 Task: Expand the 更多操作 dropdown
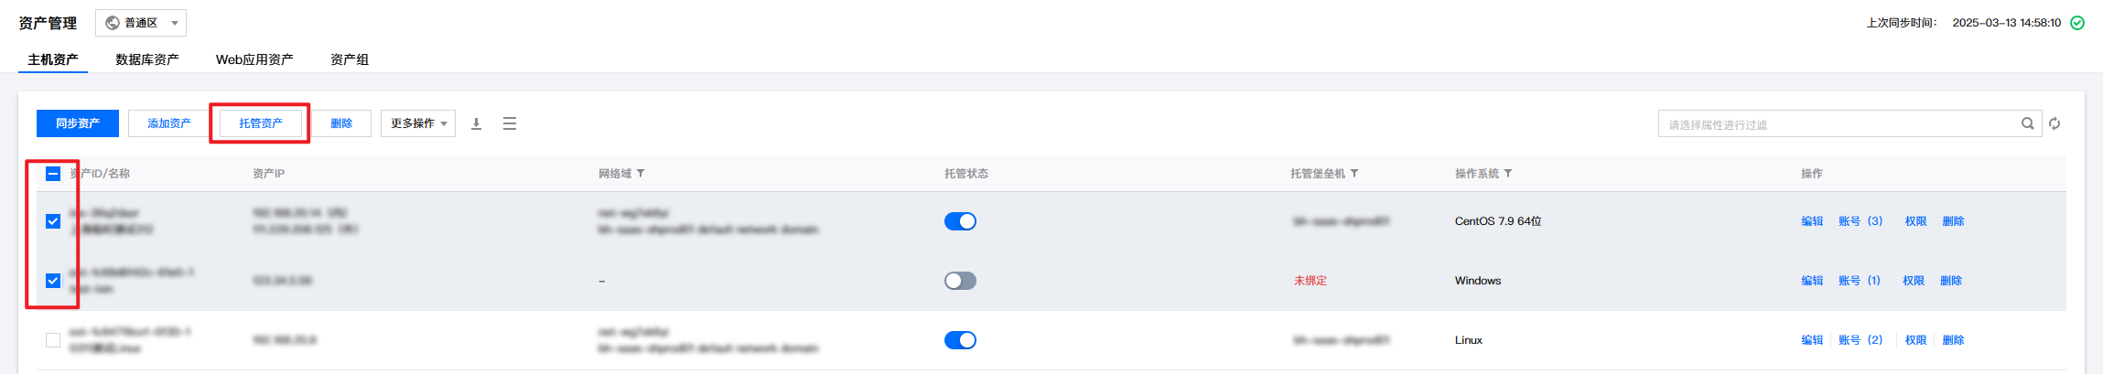click(x=418, y=123)
